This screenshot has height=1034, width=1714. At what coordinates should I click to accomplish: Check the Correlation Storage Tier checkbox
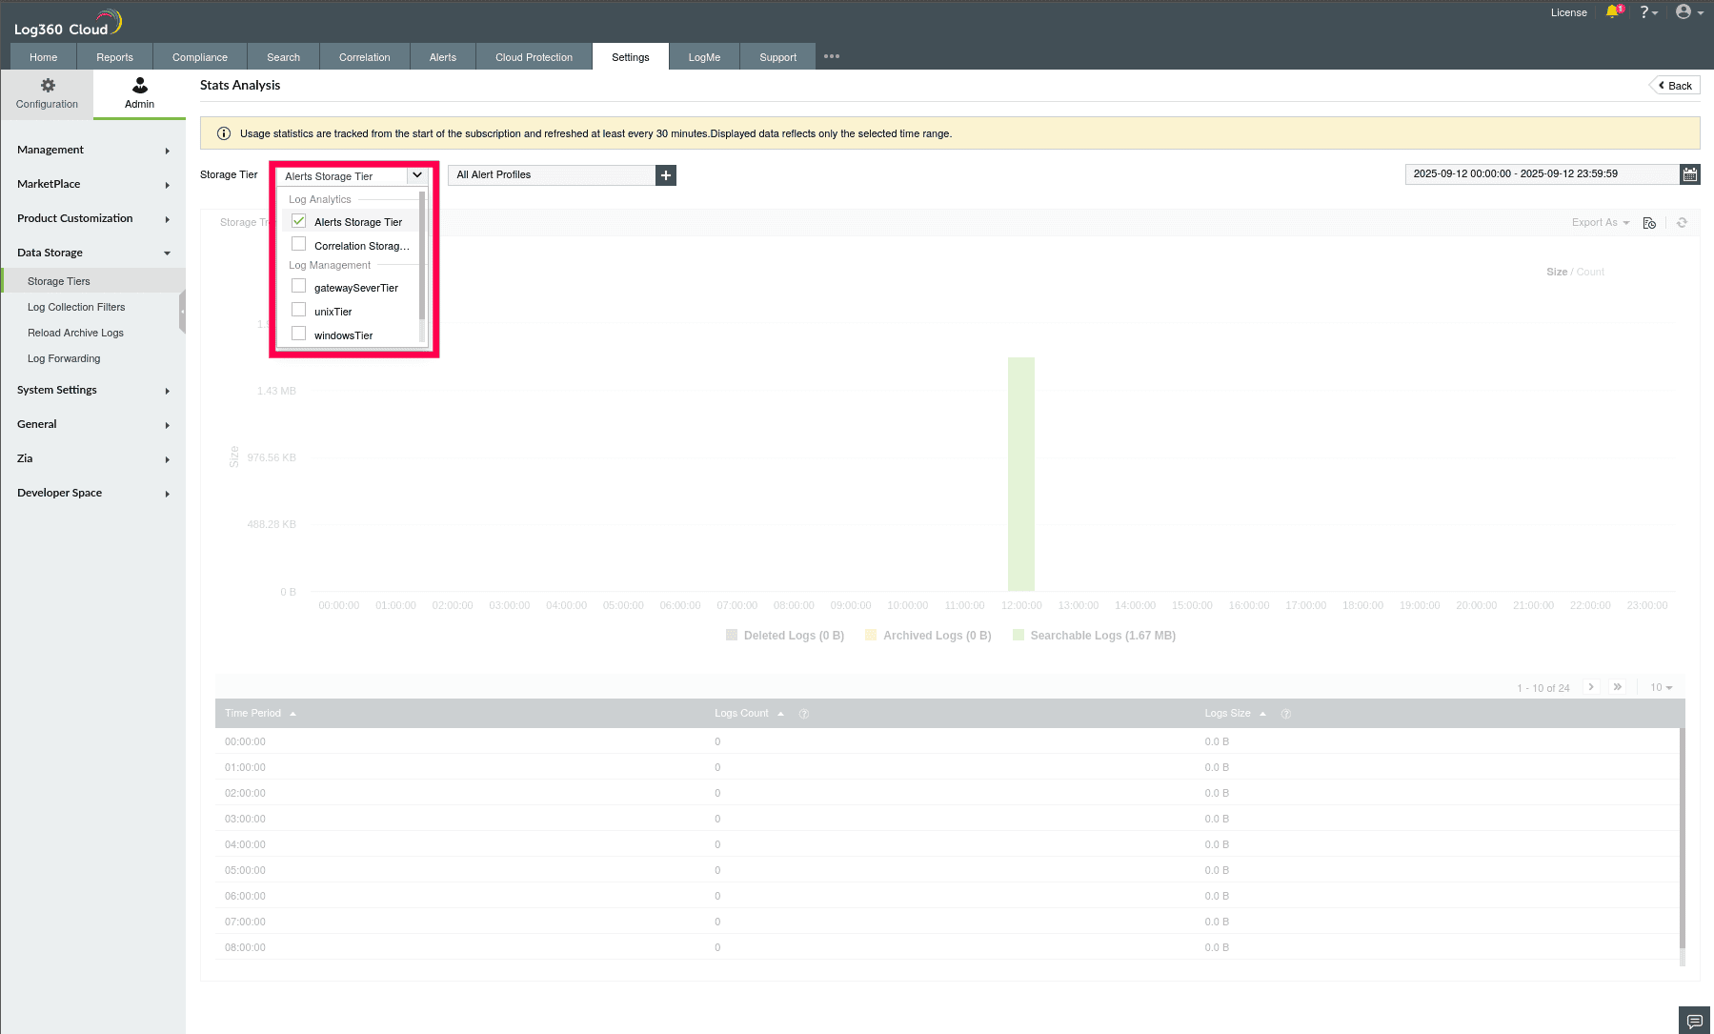click(299, 245)
